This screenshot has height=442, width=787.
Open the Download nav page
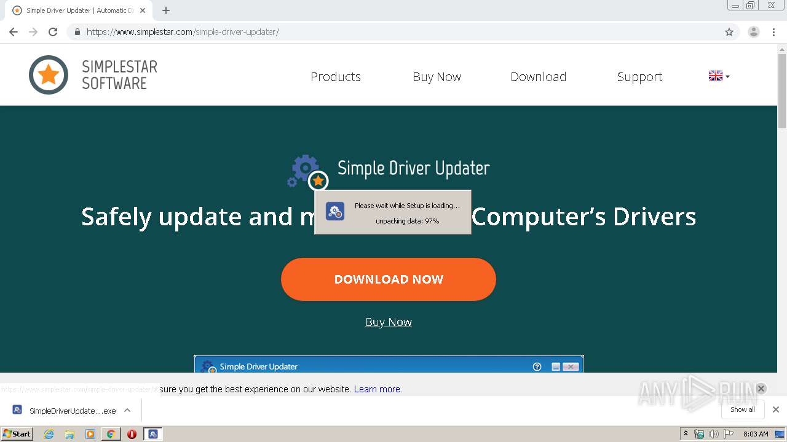(539, 77)
